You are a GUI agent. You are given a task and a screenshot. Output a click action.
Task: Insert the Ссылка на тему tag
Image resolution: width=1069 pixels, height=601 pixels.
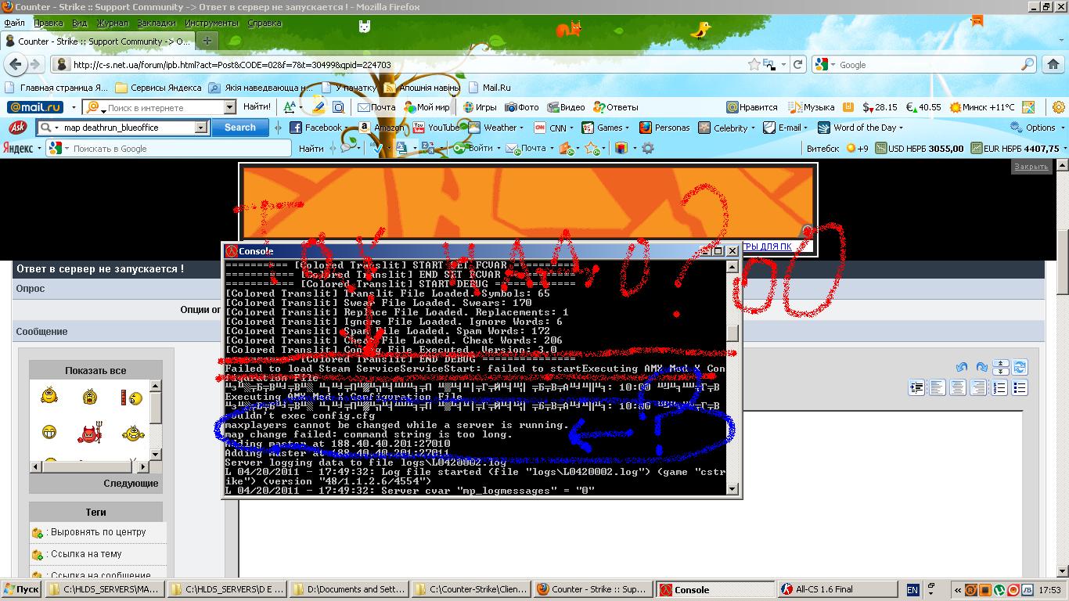point(86,554)
